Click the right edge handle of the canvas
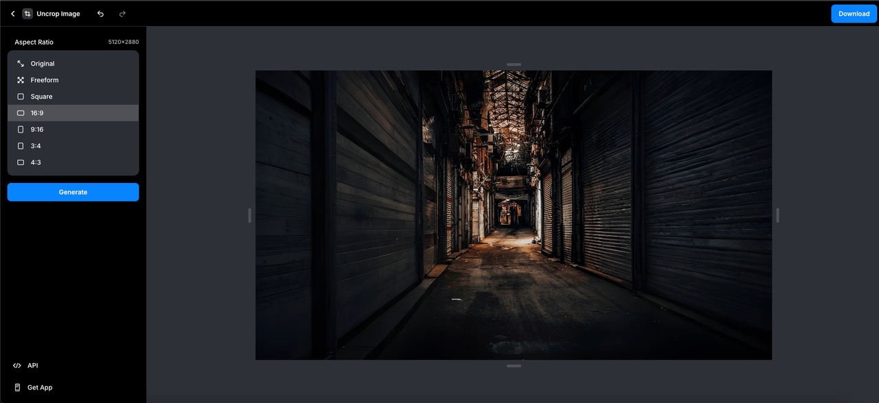Viewport: 879px width, 403px height. pyautogui.click(x=777, y=215)
